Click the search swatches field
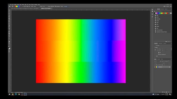177x99 pixels. tap(163, 11)
